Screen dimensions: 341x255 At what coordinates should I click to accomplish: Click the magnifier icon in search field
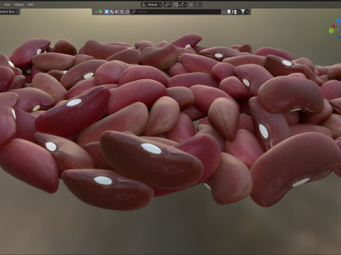tap(134, 11)
